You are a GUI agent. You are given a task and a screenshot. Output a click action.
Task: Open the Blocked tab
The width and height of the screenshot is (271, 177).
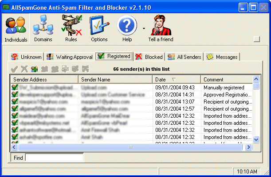[x=149, y=57]
